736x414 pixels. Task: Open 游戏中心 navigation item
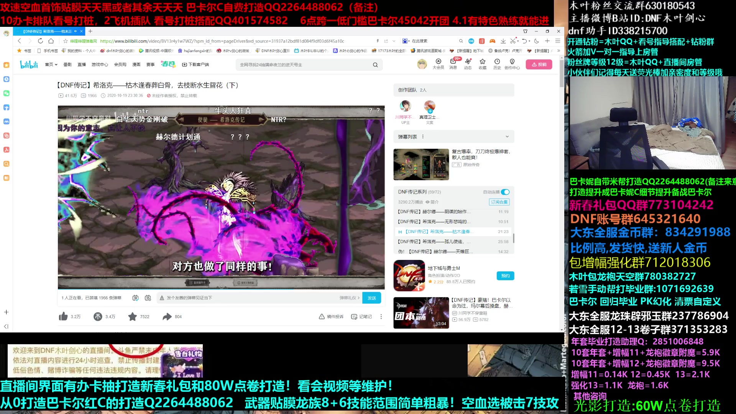coord(100,64)
